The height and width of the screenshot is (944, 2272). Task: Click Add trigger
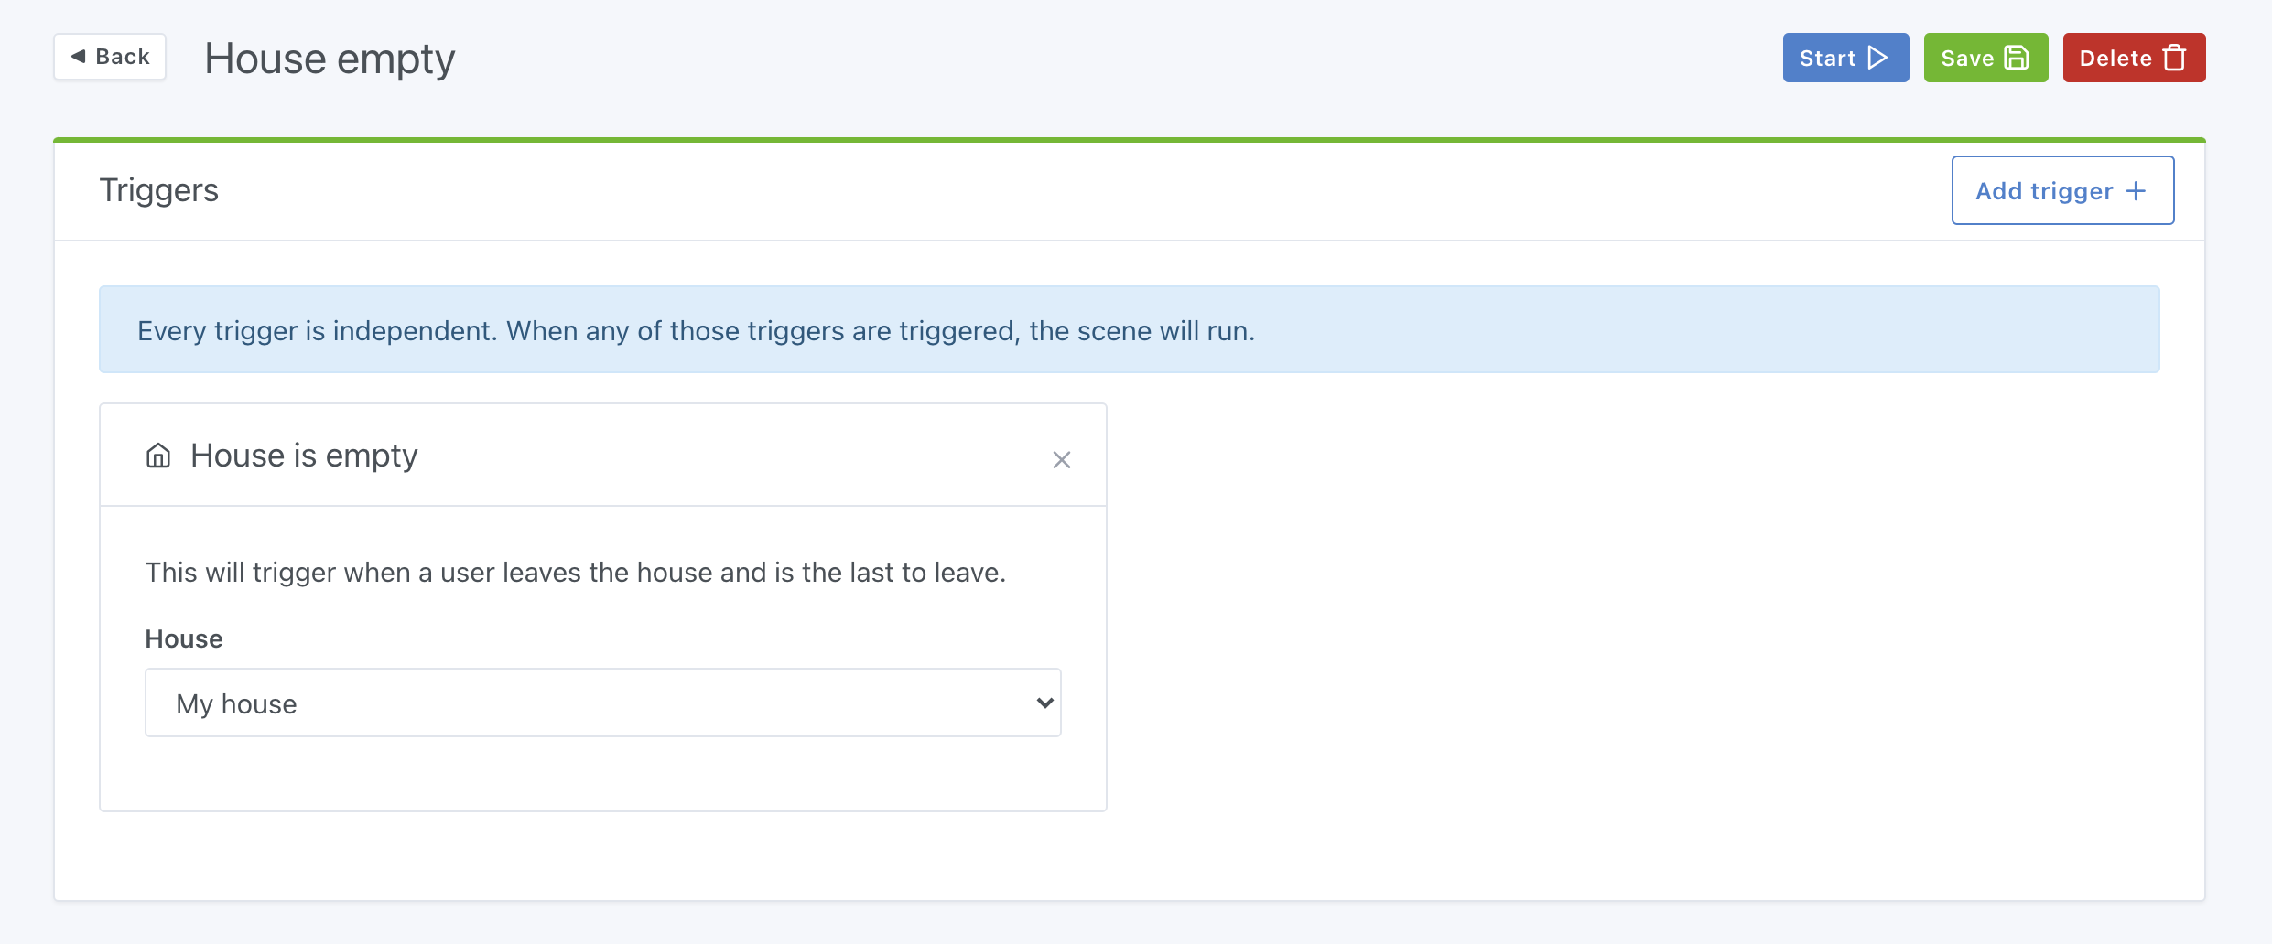coord(2062,190)
